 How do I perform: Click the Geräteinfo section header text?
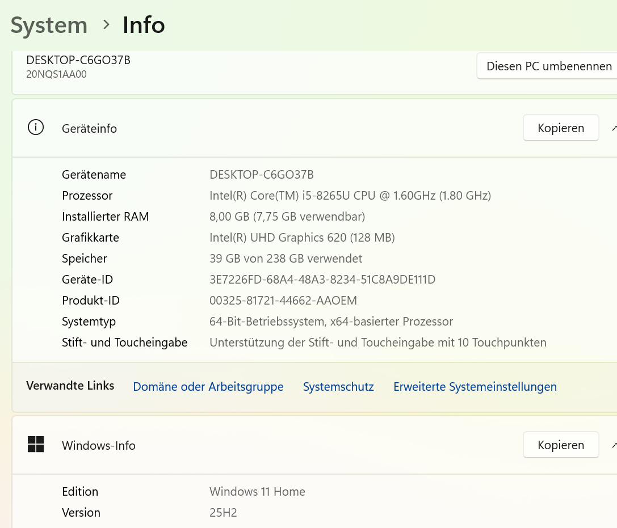click(x=89, y=129)
